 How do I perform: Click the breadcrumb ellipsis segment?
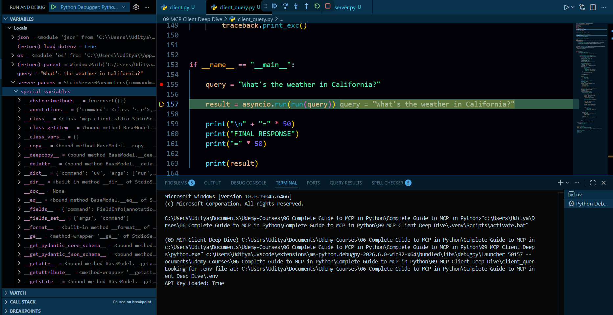tap(281, 19)
